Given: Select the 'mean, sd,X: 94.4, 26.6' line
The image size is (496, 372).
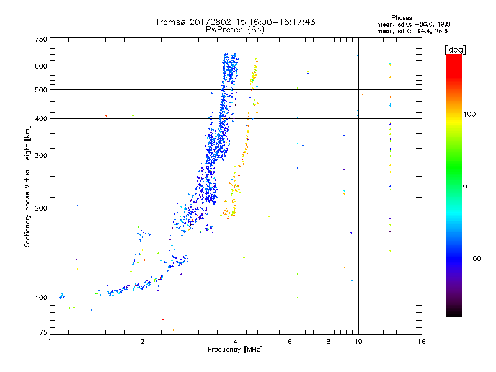Looking at the screenshot, I should (x=412, y=31).
